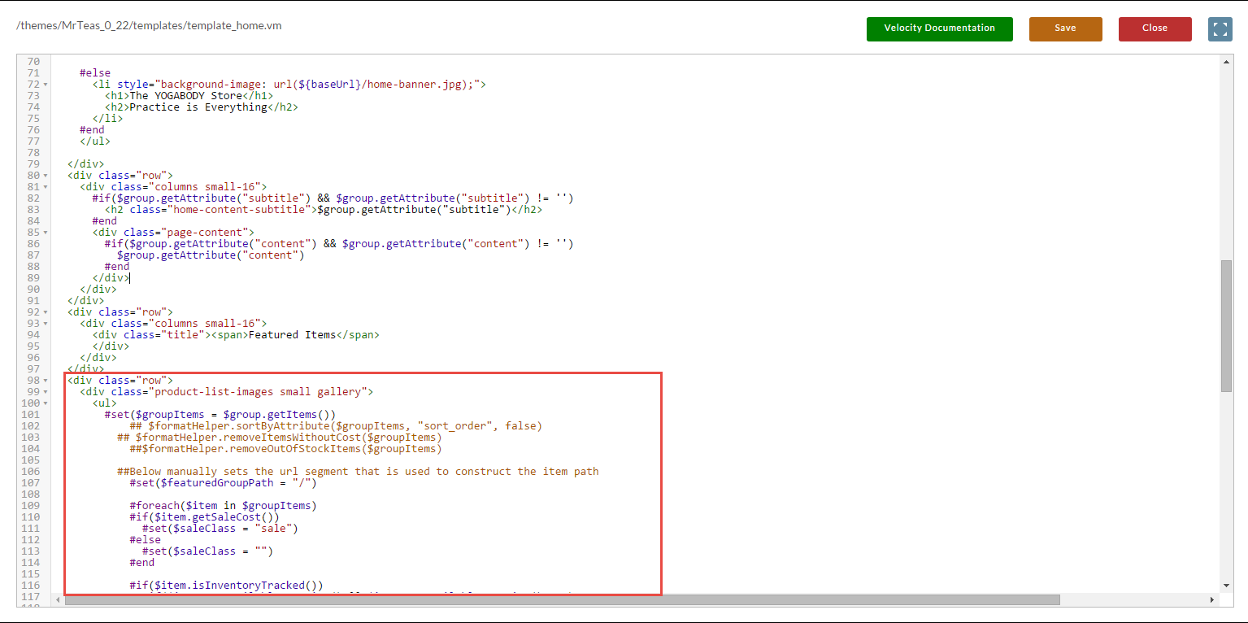Click line number 89 in gutter
Screen dimensions: 1248x623
[x=33, y=278]
